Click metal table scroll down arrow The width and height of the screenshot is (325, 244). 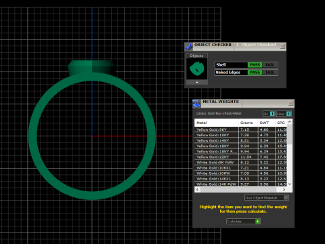tap(290, 184)
